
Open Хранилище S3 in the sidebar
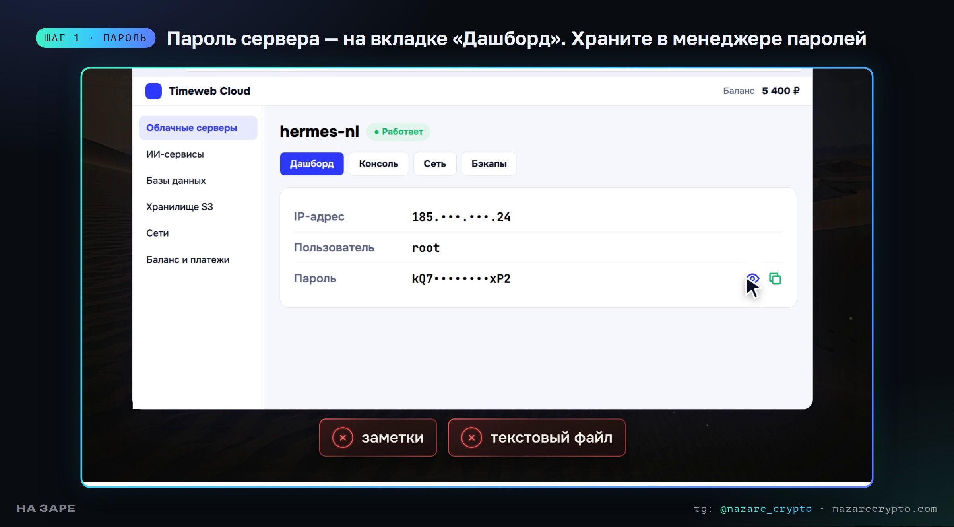180,207
